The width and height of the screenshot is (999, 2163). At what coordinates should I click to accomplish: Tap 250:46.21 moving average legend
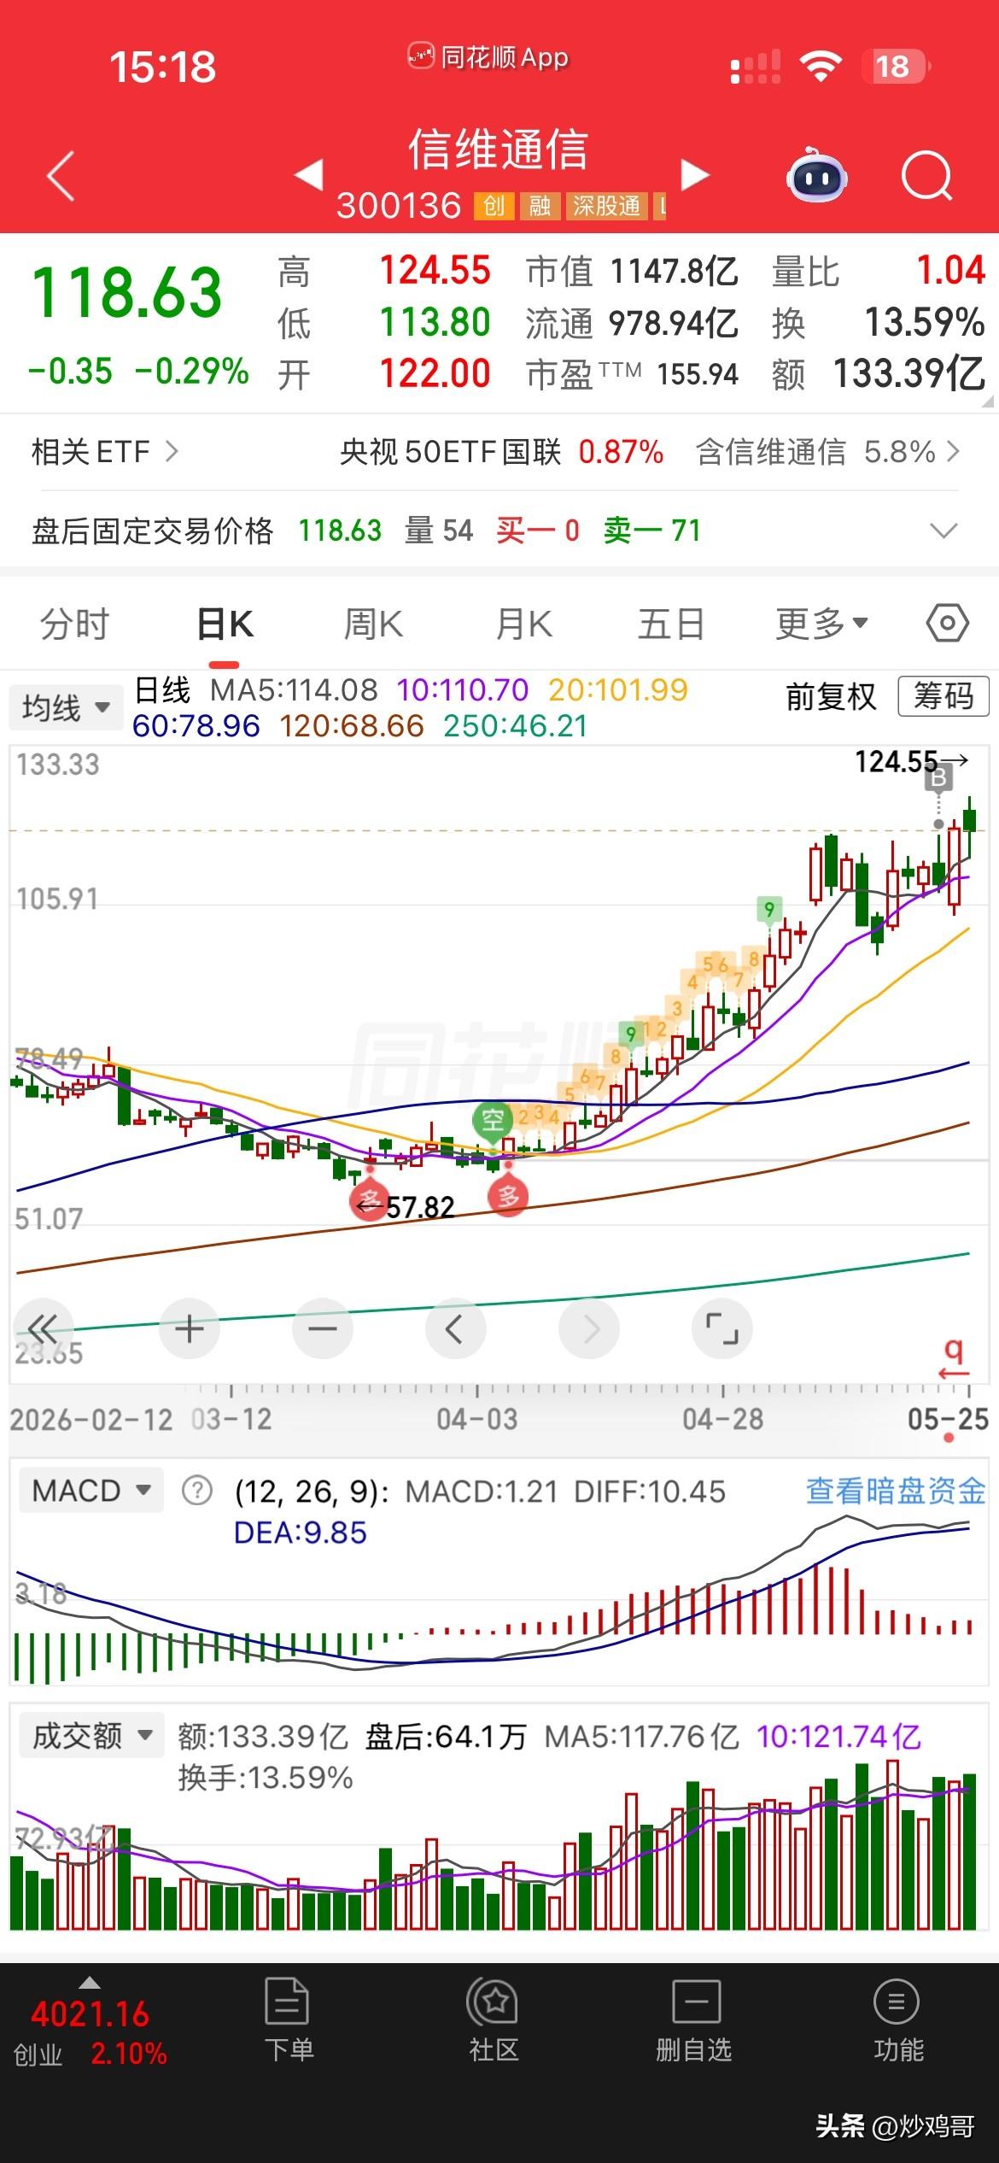[516, 726]
